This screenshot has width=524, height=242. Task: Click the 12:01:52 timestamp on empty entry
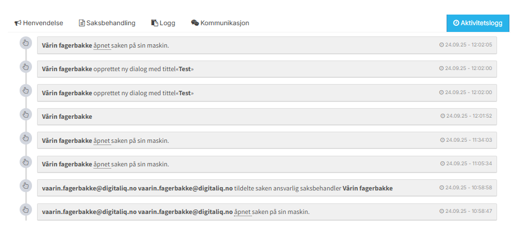[x=469, y=116]
